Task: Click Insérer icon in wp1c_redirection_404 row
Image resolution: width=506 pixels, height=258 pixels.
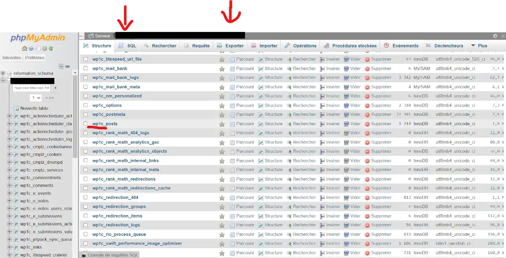Action: click(322, 198)
